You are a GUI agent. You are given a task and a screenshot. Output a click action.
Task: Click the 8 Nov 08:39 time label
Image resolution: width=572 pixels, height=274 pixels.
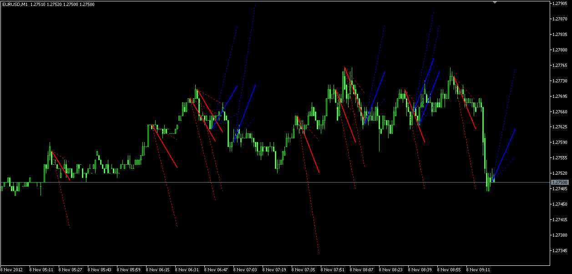(x=420, y=269)
